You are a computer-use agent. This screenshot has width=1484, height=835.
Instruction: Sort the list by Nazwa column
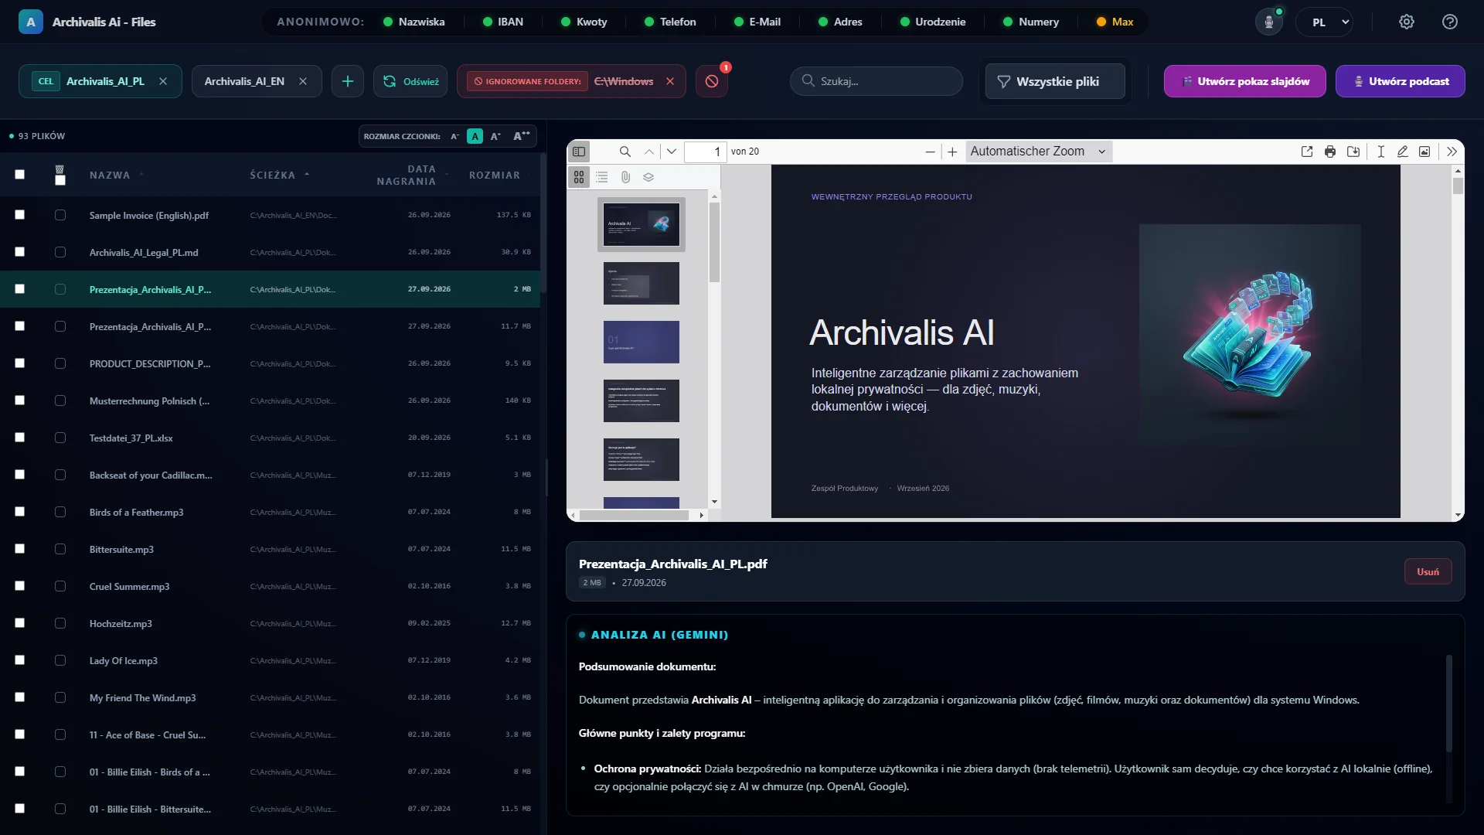click(110, 176)
